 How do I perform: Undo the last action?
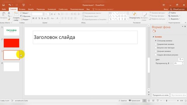(10, 5)
